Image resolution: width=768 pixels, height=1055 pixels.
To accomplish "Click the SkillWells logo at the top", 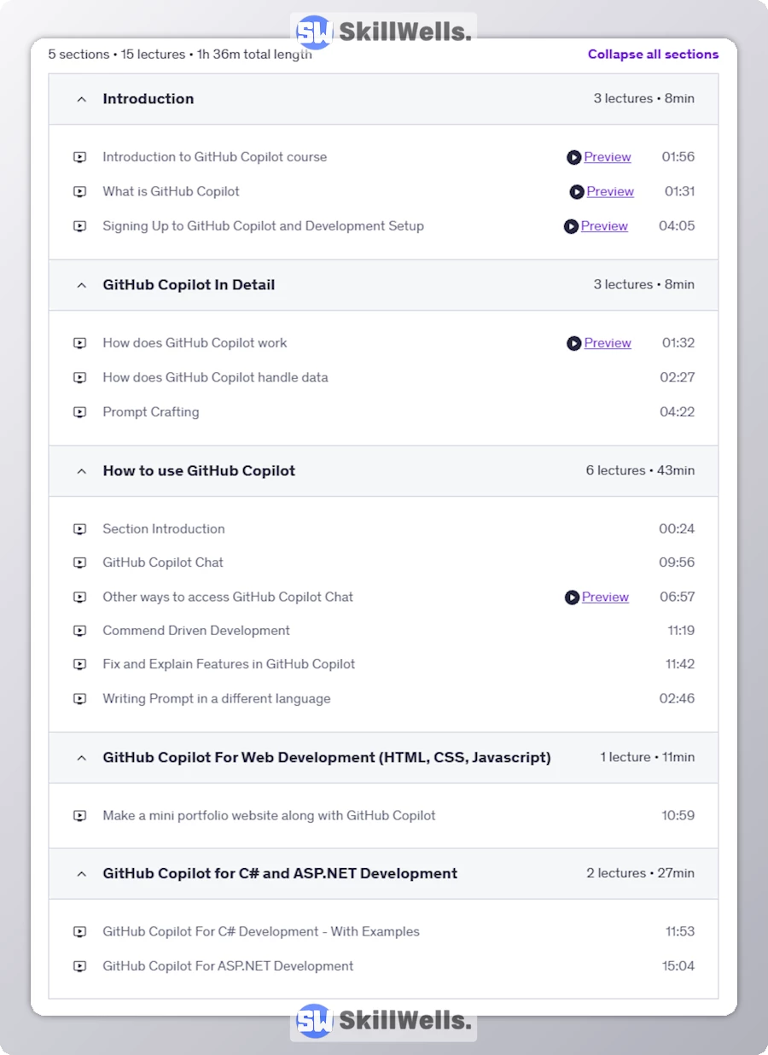I will [x=382, y=31].
